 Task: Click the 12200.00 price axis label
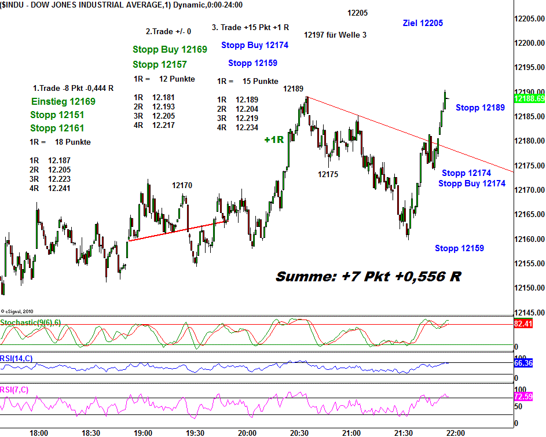(x=529, y=43)
